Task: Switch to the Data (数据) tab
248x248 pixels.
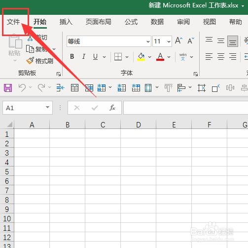Action: (x=157, y=22)
